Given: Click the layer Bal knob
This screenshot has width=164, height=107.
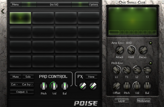Looking at the screenshot, I should click(147, 86).
